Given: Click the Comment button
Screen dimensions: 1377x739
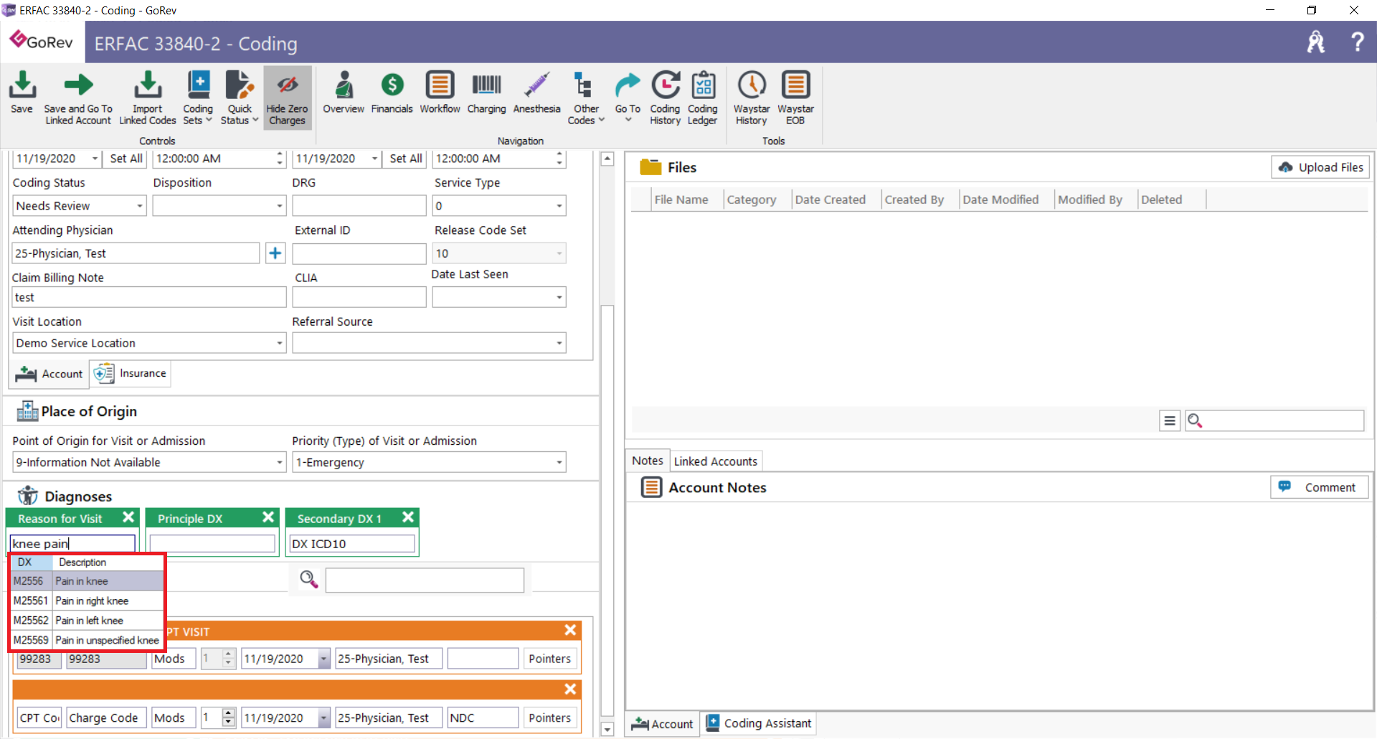Looking at the screenshot, I should (x=1320, y=487).
